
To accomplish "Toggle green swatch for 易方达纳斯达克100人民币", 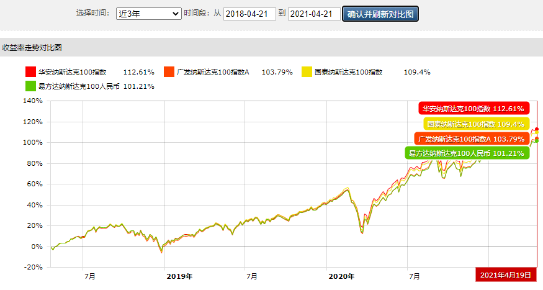I will click(30, 86).
